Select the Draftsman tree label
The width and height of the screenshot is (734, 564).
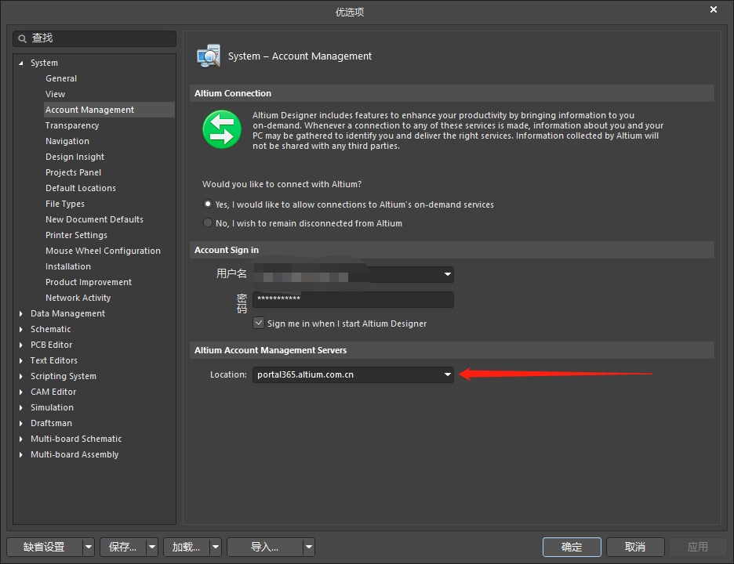(x=52, y=423)
